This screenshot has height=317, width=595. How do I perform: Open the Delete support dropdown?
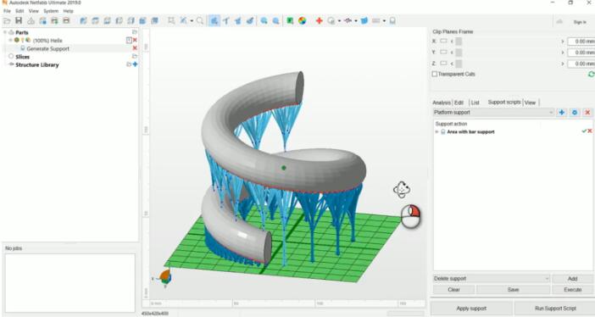point(492,279)
